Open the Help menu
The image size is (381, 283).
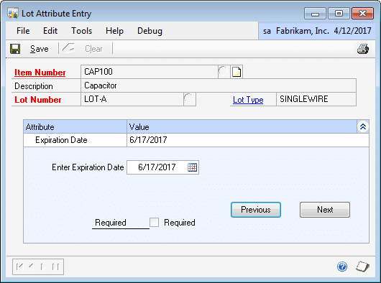pyautogui.click(x=114, y=31)
